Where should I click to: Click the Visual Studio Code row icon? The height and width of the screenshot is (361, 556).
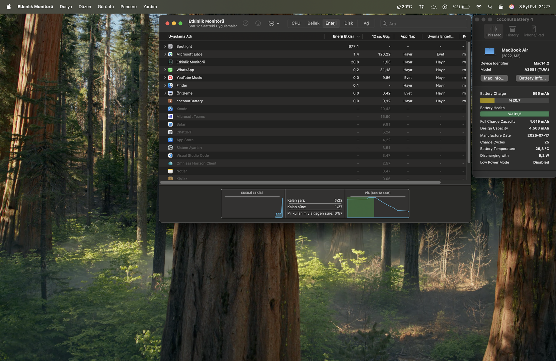point(170,156)
